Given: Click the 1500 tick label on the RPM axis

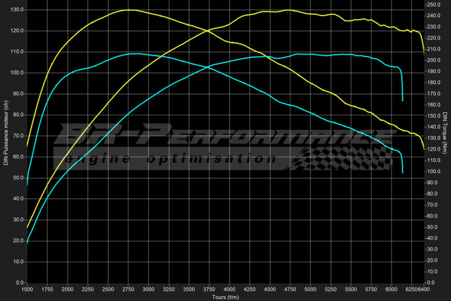Looking at the screenshot, I should [x=27, y=289].
